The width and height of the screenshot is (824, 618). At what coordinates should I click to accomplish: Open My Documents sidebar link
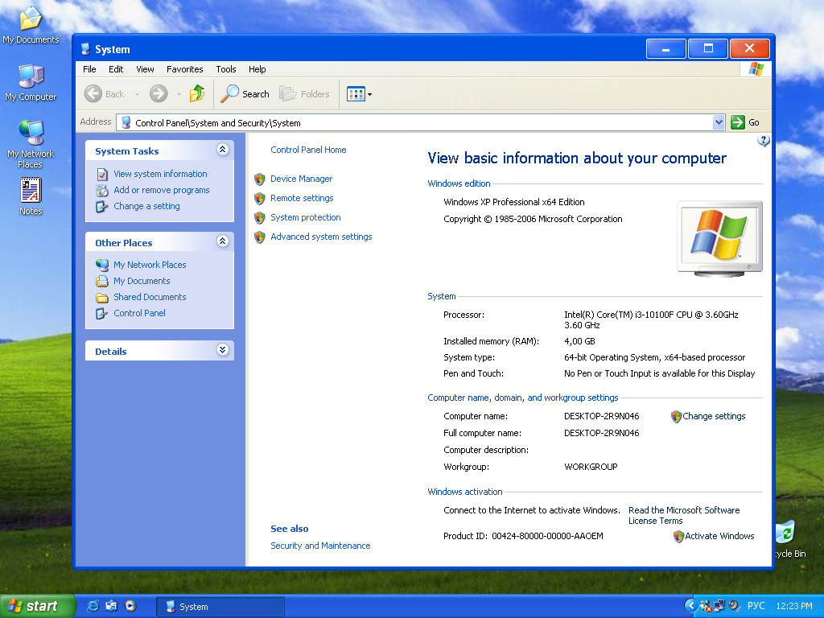(x=142, y=281)
